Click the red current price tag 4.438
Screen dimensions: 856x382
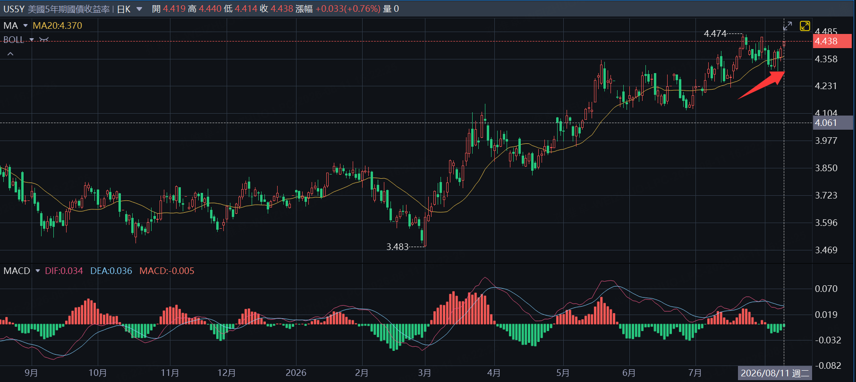(x=832, y=41)
